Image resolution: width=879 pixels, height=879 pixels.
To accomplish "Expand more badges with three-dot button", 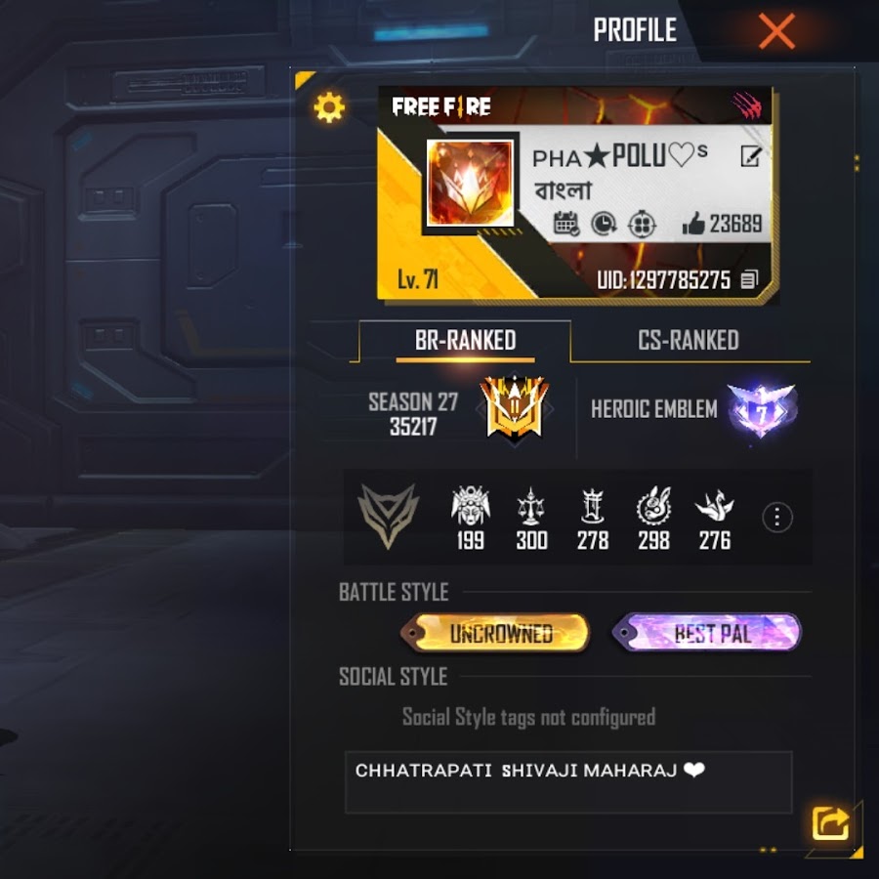I will [x=777, y=517].
